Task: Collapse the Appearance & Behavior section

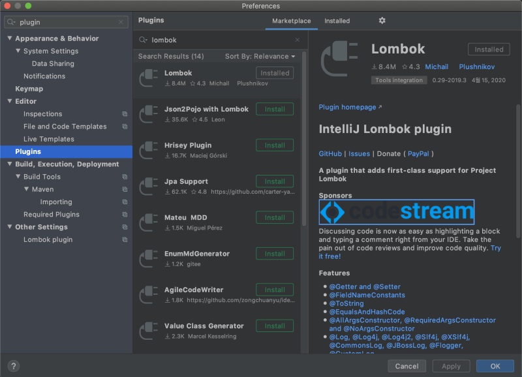Action: click(x=10, y=38)
